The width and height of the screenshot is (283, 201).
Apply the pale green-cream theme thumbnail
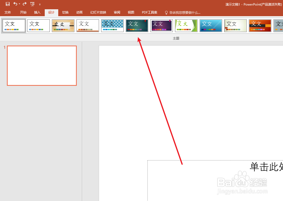235,26
